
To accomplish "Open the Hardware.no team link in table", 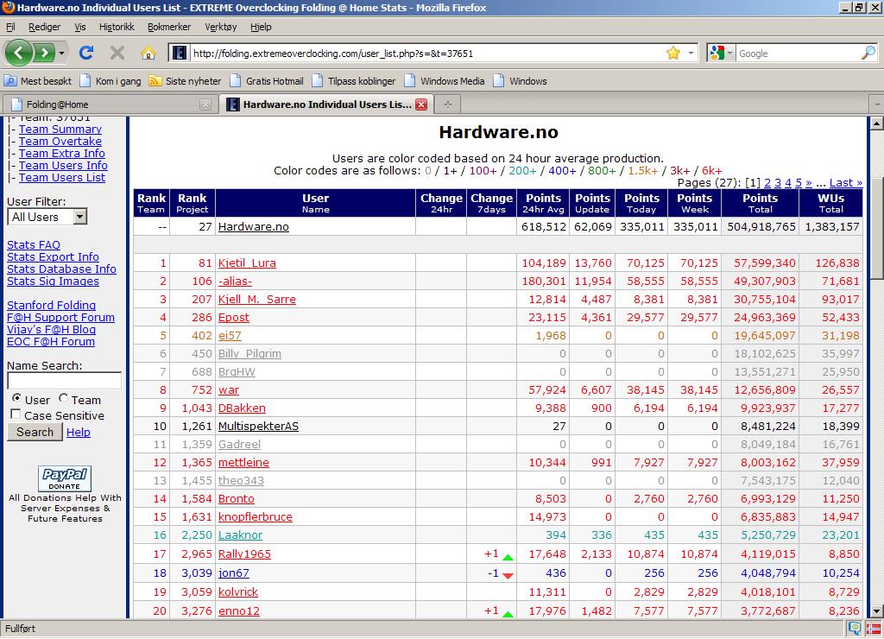I will [253, 227].
